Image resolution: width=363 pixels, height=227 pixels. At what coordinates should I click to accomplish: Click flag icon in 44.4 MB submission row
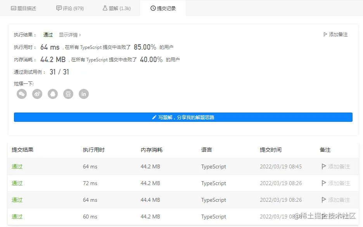324,200
